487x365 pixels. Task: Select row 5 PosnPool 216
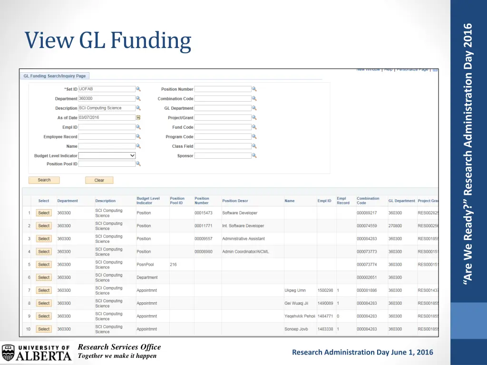44,264
